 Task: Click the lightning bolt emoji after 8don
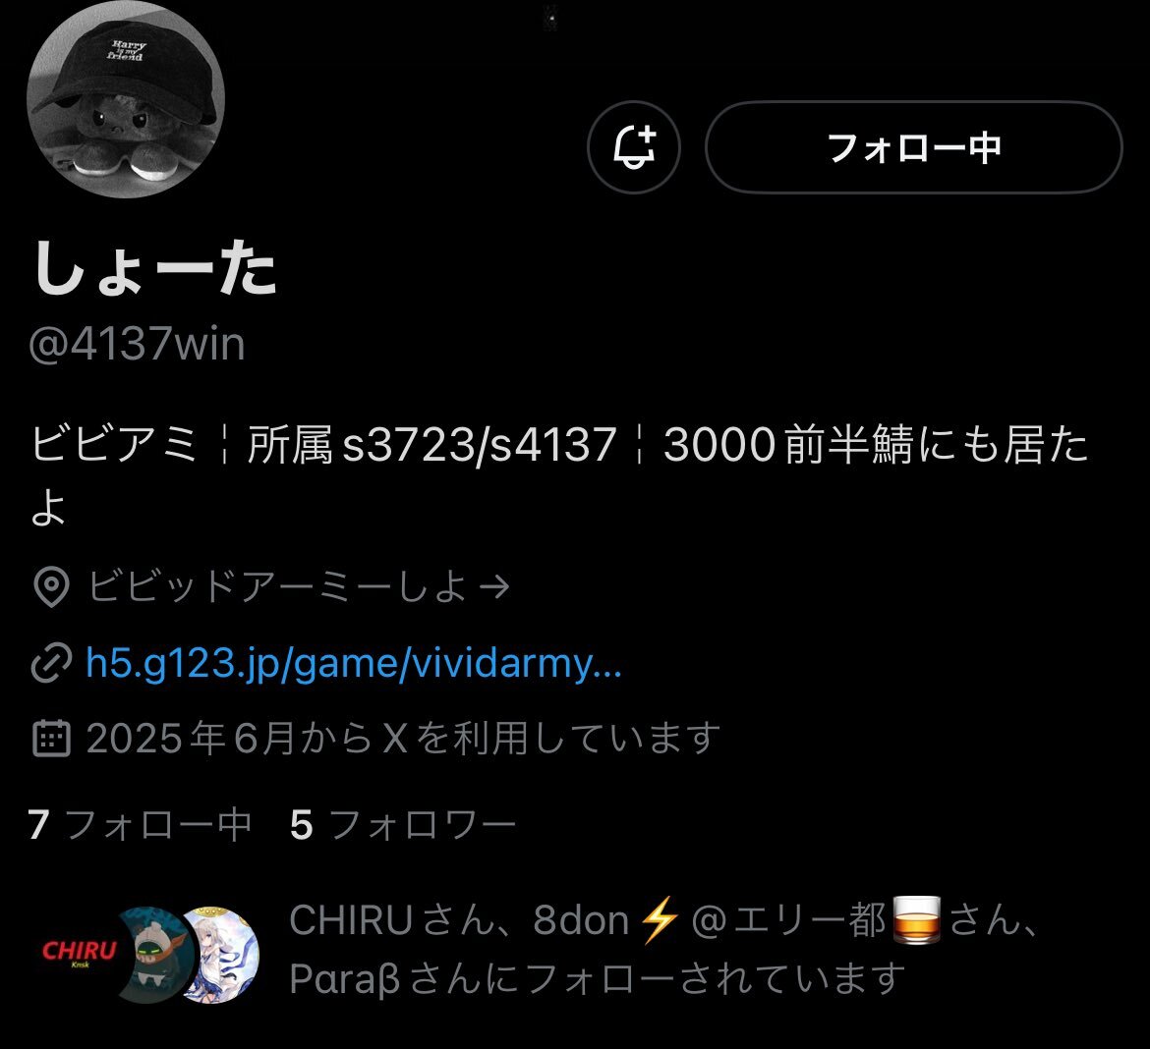[x=660, y=920]
